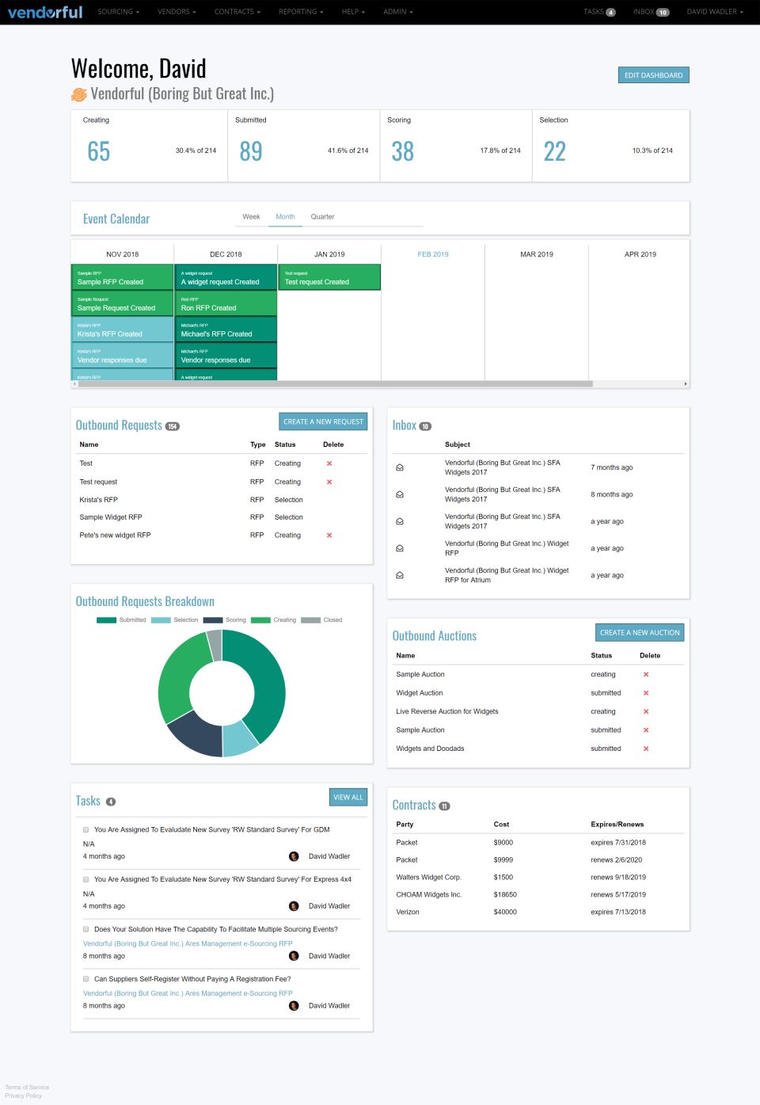Viewport: 760px width, 1105px height.
Task: Check the Multiple Sourcing Events task
Action: [x=86, y=929]
